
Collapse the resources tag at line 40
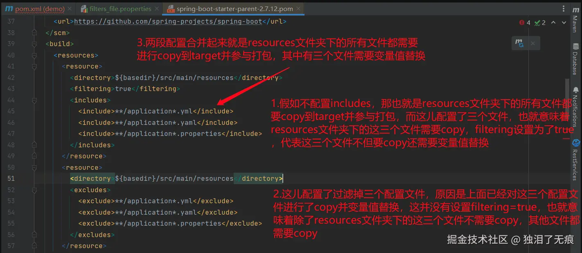pyautogui.click(x=34, y=55)
